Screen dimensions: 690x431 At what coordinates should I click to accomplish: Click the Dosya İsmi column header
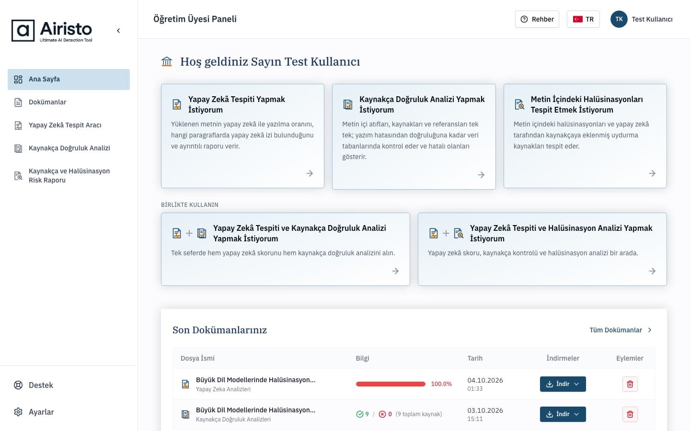pyautogui.click(x=197, y=358)
